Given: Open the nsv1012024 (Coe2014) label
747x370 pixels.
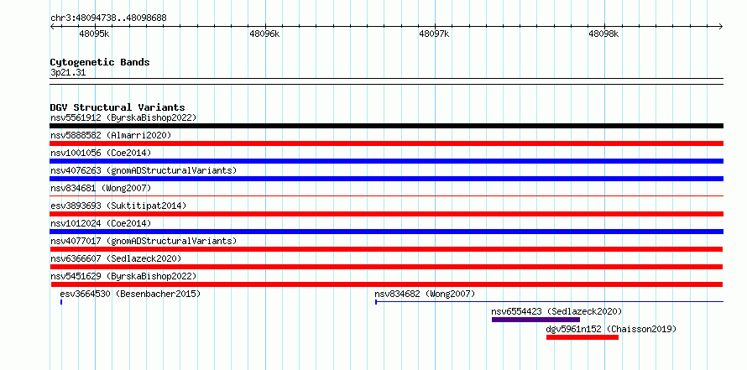Looking at the screenshot, I should click(101, 223).
